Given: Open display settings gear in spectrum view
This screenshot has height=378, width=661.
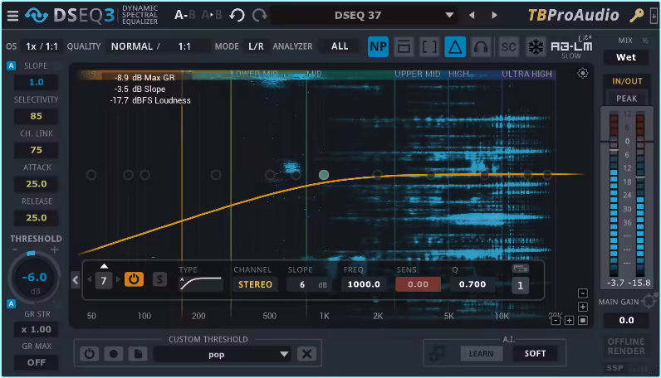Looking at the screenshot, I should tap(583, 73).
